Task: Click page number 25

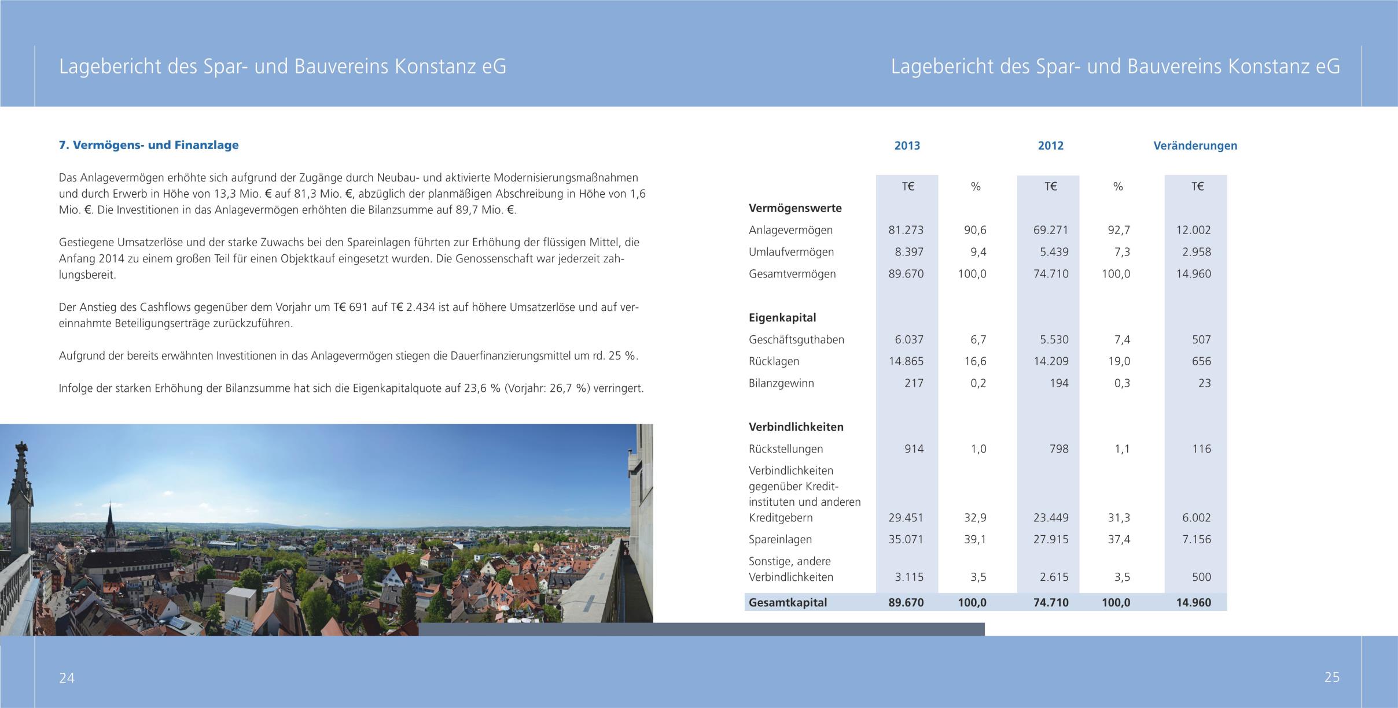Action: pos(1331,677)
